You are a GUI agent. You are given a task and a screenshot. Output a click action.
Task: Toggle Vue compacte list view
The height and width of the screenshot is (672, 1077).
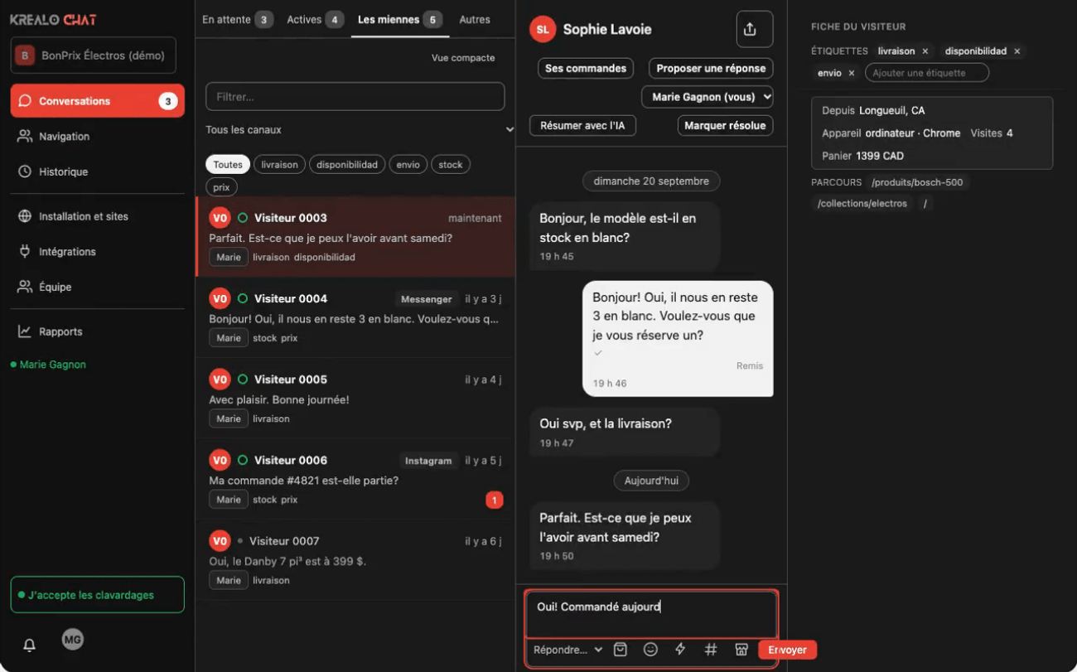(463, 58)
